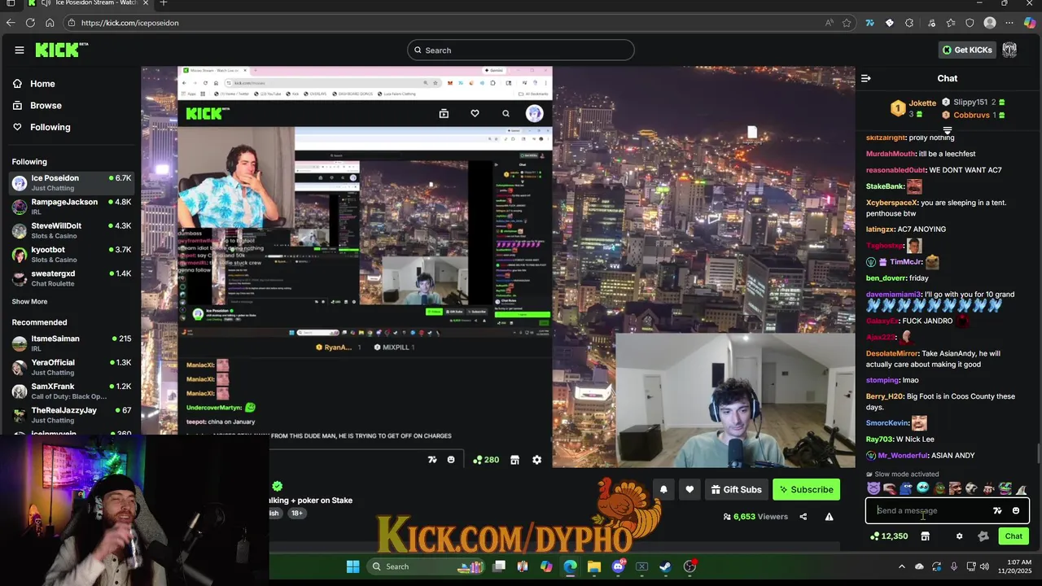Open Ice Poseidon's channel in Following
The width and height of the screenshot is (1042, 586).
coord(71,182)
